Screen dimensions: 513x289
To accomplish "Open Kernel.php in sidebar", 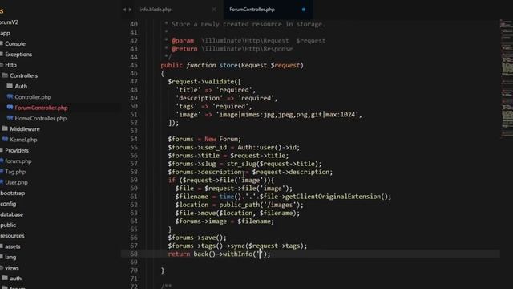I will (23, 140).
